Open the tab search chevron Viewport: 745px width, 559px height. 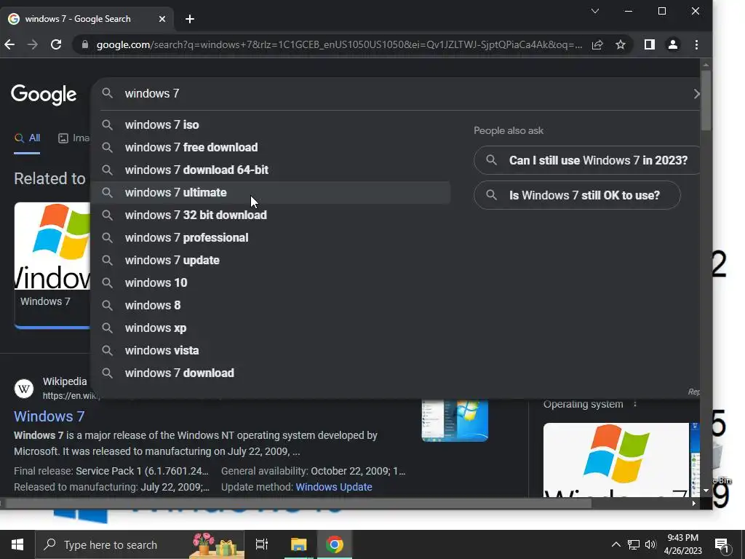pos(595,11)
